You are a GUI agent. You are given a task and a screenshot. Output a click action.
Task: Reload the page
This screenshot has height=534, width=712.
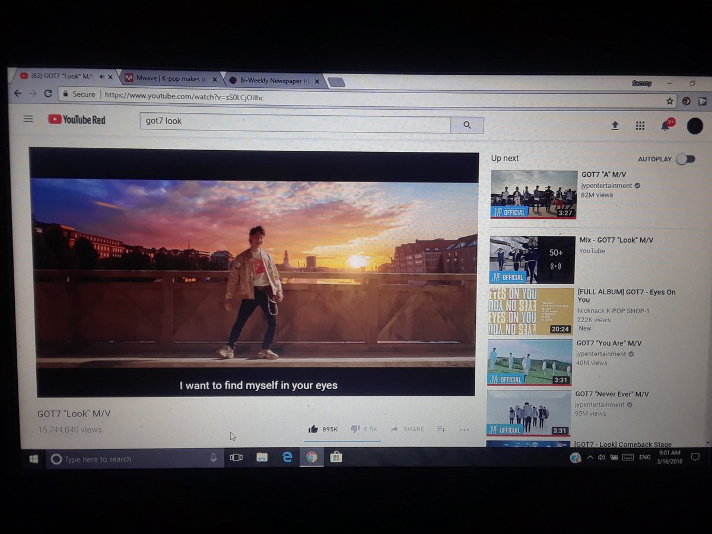48,94
